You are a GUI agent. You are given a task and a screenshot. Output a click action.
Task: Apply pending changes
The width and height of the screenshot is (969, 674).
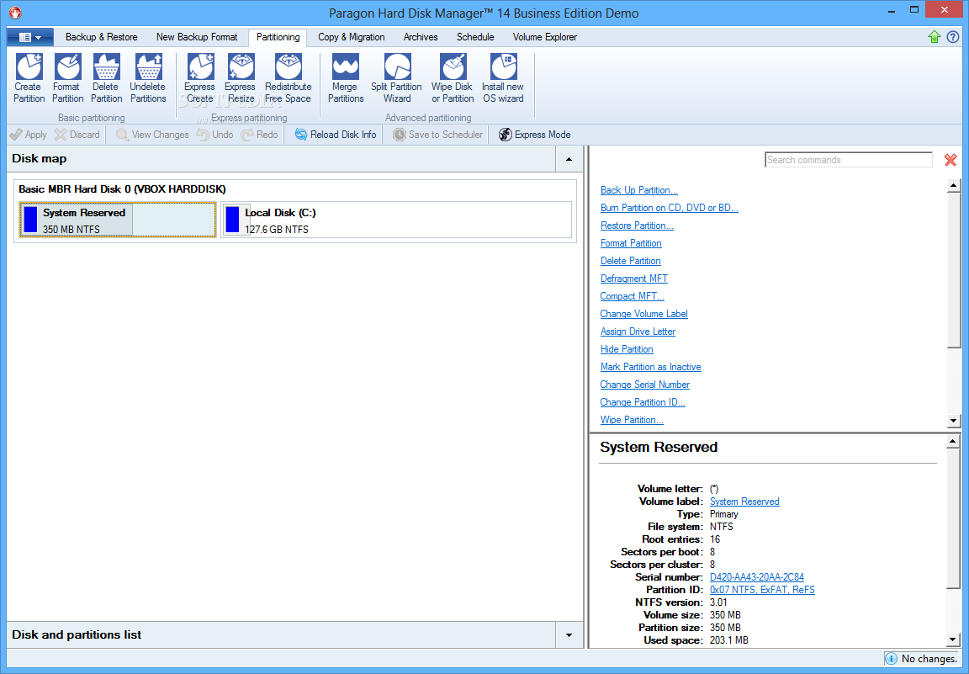(29, 134)
